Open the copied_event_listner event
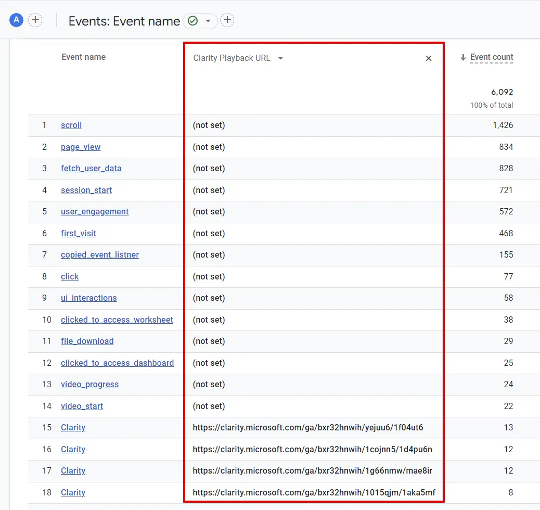Screen dimensions: 540x510 tap(100, 255)
